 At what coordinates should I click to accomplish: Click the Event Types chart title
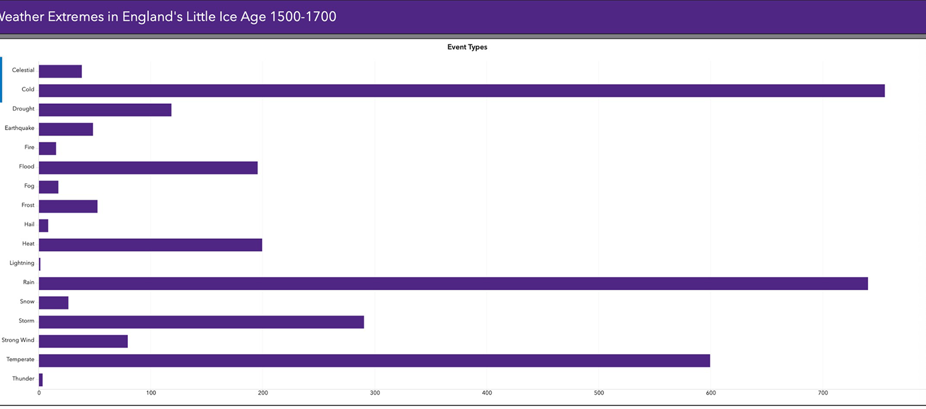coord(467,47)
